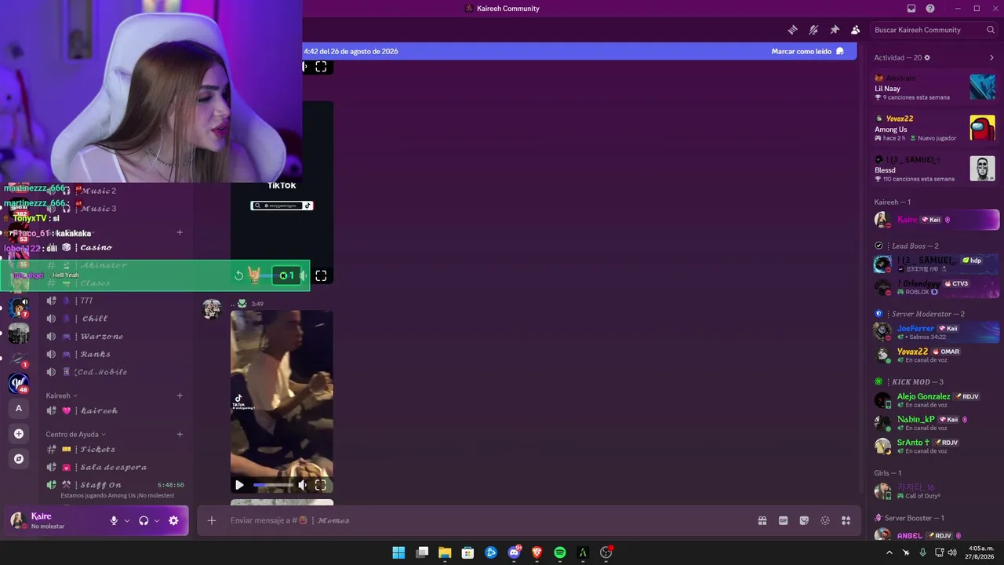Focus the Enviar mensaje a Memes field

pos(486,520)
